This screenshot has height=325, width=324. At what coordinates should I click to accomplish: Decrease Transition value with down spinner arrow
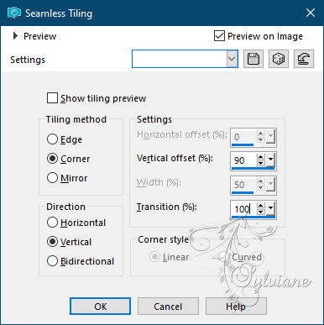point(261,212)
